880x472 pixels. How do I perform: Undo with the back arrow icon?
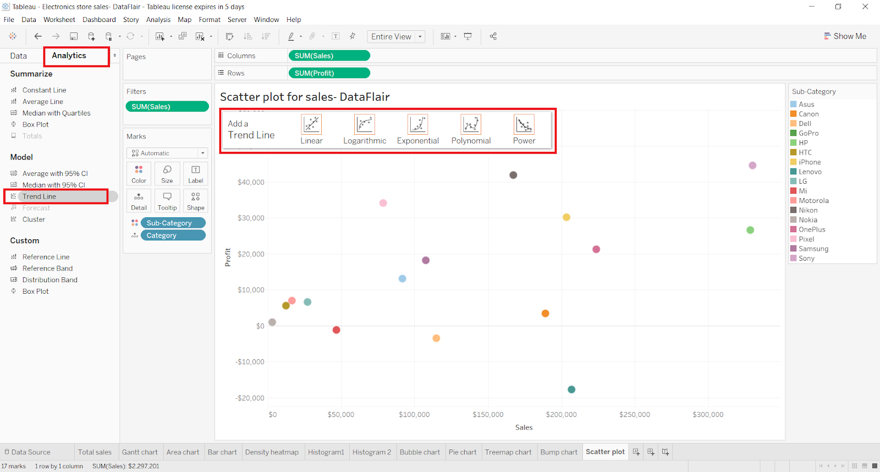(38, 36)
